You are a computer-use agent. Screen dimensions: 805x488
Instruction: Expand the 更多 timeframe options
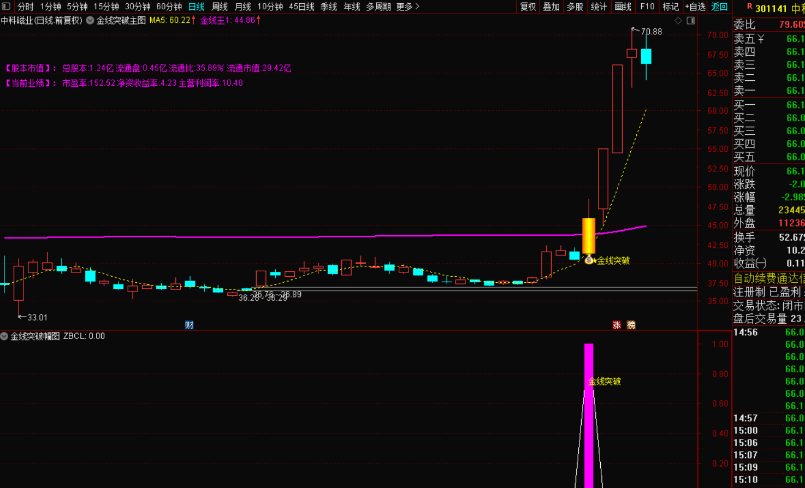click(x=407, y=7)
